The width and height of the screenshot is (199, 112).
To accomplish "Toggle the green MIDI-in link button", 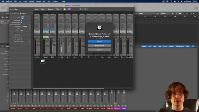I will (65, 9).
